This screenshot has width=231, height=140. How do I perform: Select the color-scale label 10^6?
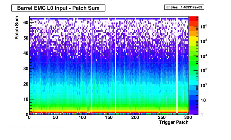pyautogui.click(x=204, y=27)
